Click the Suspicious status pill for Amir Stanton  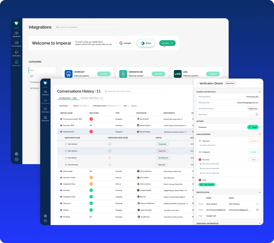tap(162, 151)
